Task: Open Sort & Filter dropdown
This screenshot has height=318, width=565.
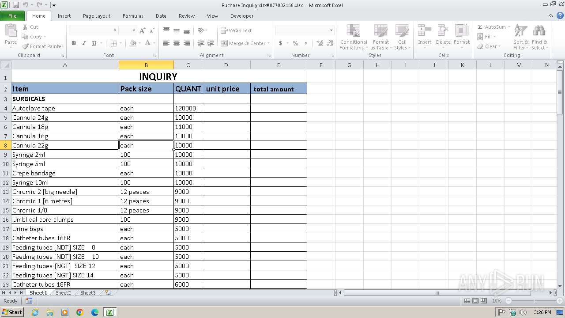Action: pos(521,37)
